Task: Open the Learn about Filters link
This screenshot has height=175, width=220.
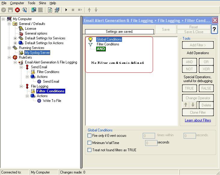Action: pos(198,120)
